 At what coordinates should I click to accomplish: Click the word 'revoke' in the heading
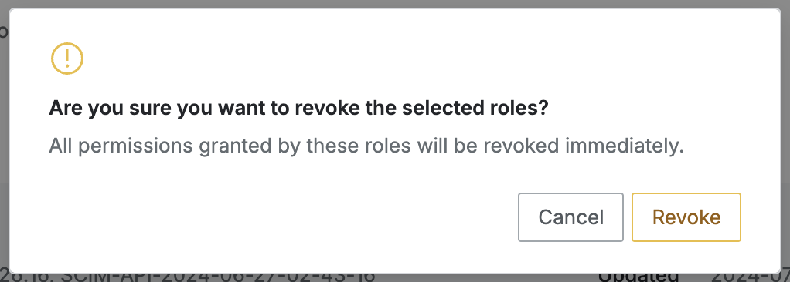332,109
